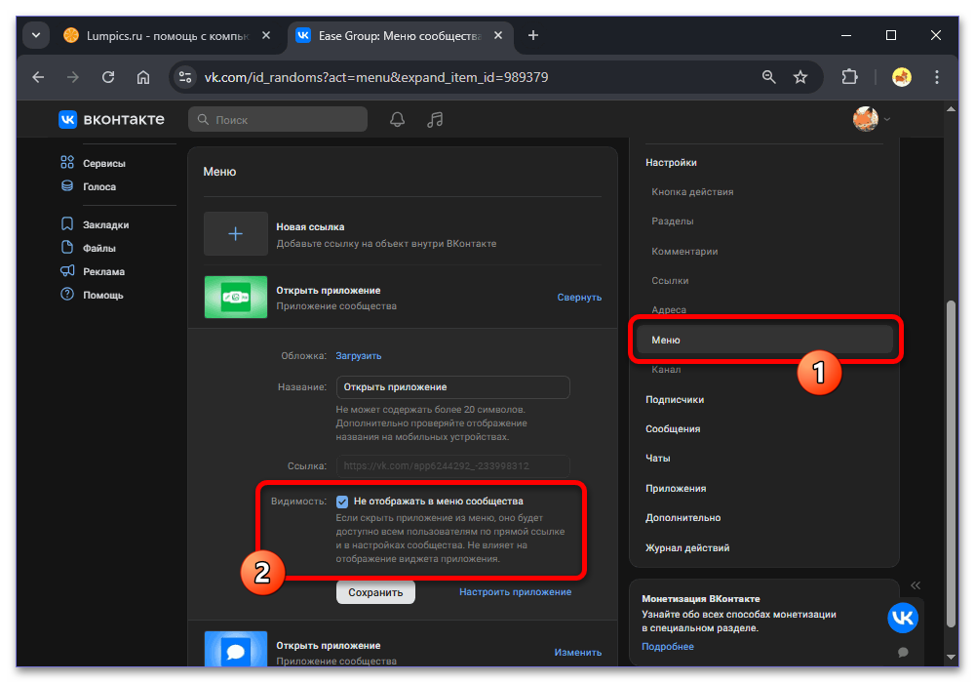The width and height of the screenshot is (975, 683).
Task: Close the Lumpics.ru tab
Action: tap(266, 35)
